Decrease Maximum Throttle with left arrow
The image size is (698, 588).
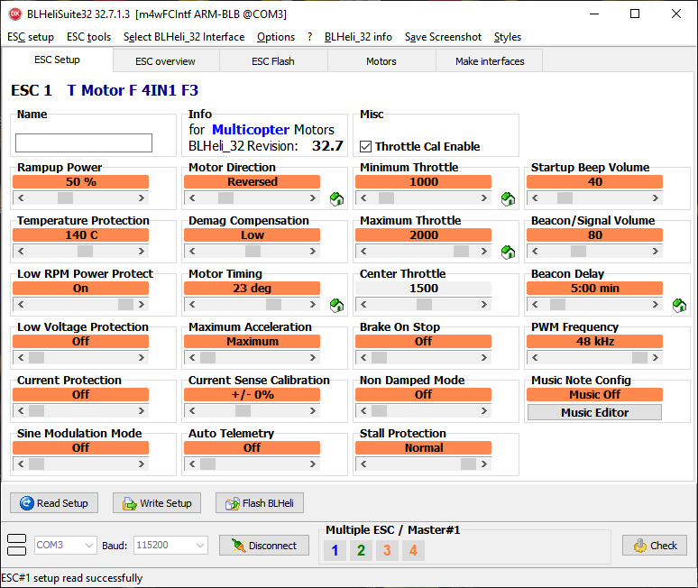coord(363,252)
